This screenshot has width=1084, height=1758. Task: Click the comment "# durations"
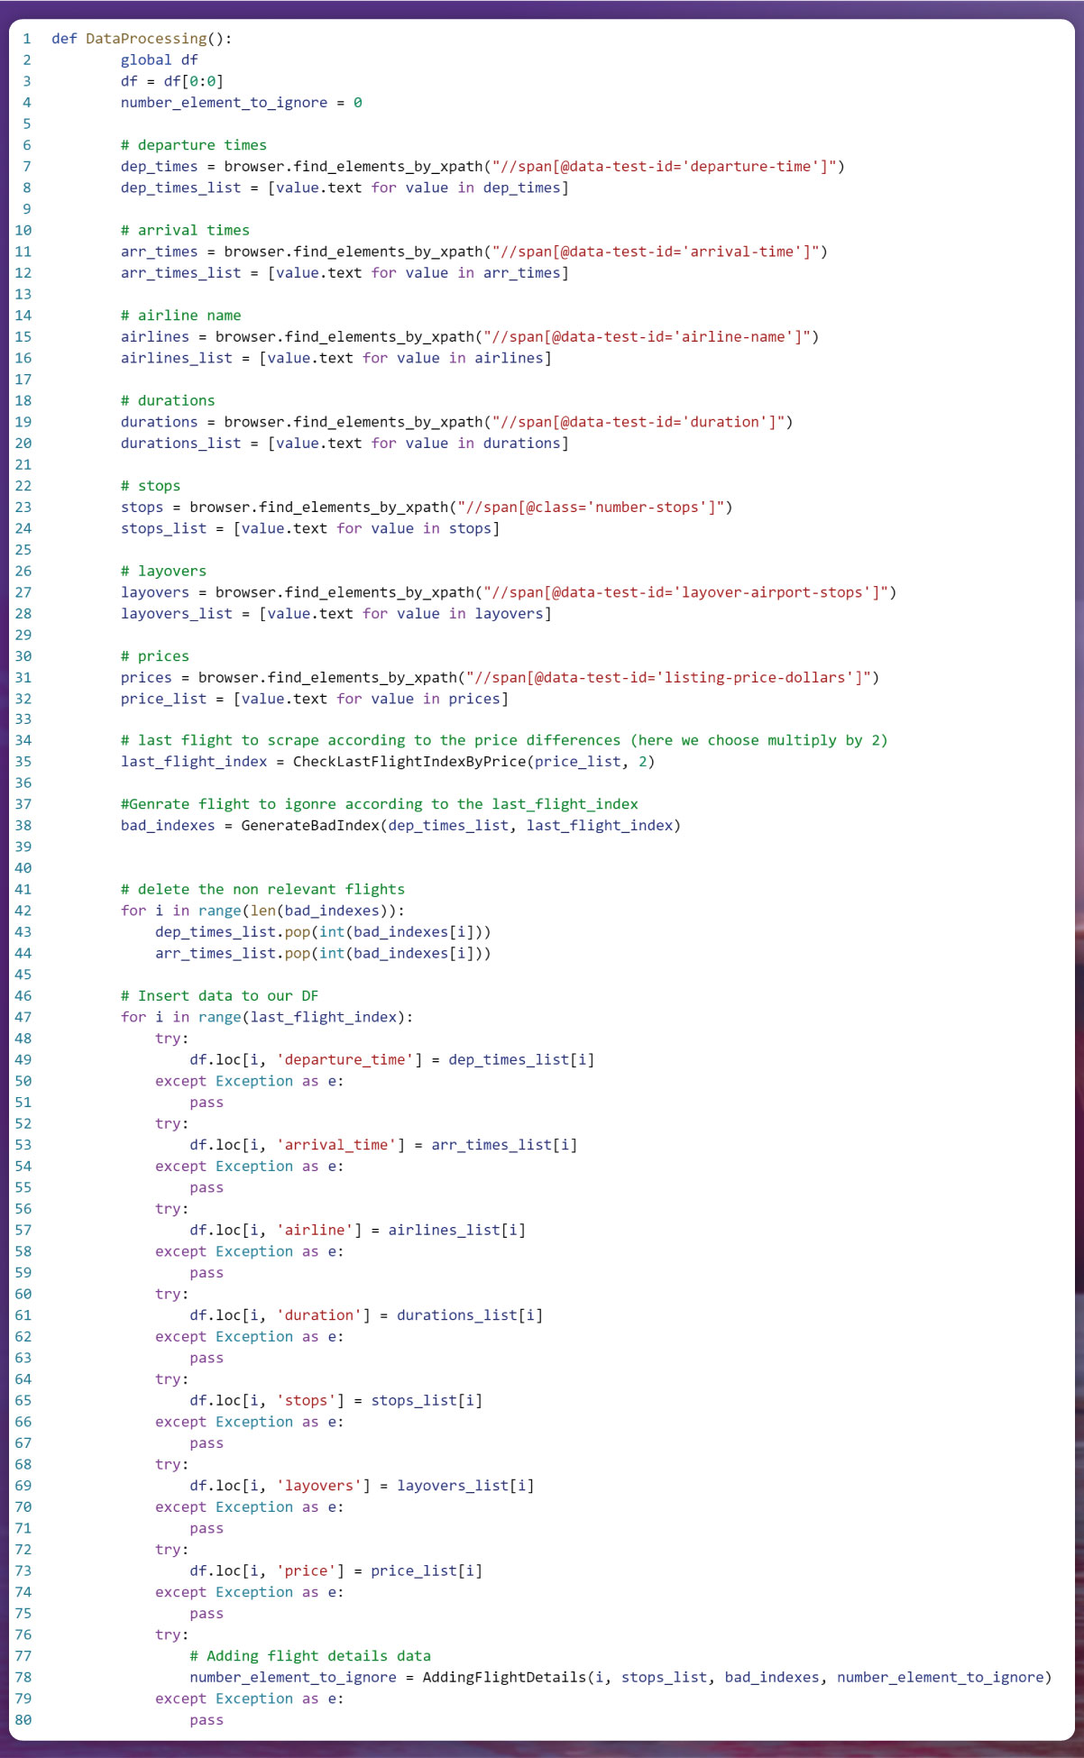(x=168, y=401)
